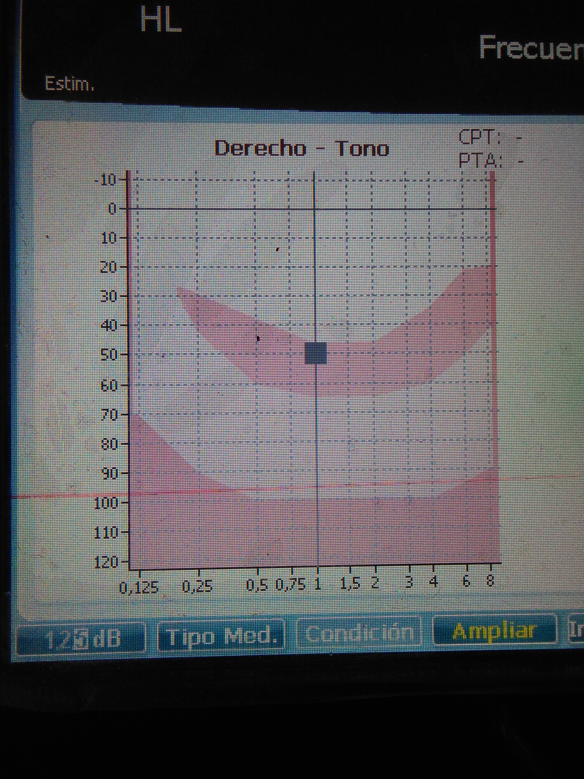Tap the 1,5 frequency axis label
Image resolution: width=584 pixels, height=779 pixels.
pyautogui.click(x=351, y=584)
